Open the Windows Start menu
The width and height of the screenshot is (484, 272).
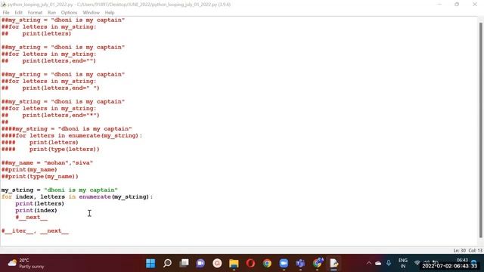click(150, 264)
